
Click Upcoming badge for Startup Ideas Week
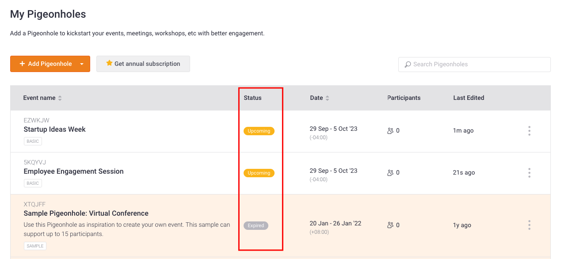259,131
